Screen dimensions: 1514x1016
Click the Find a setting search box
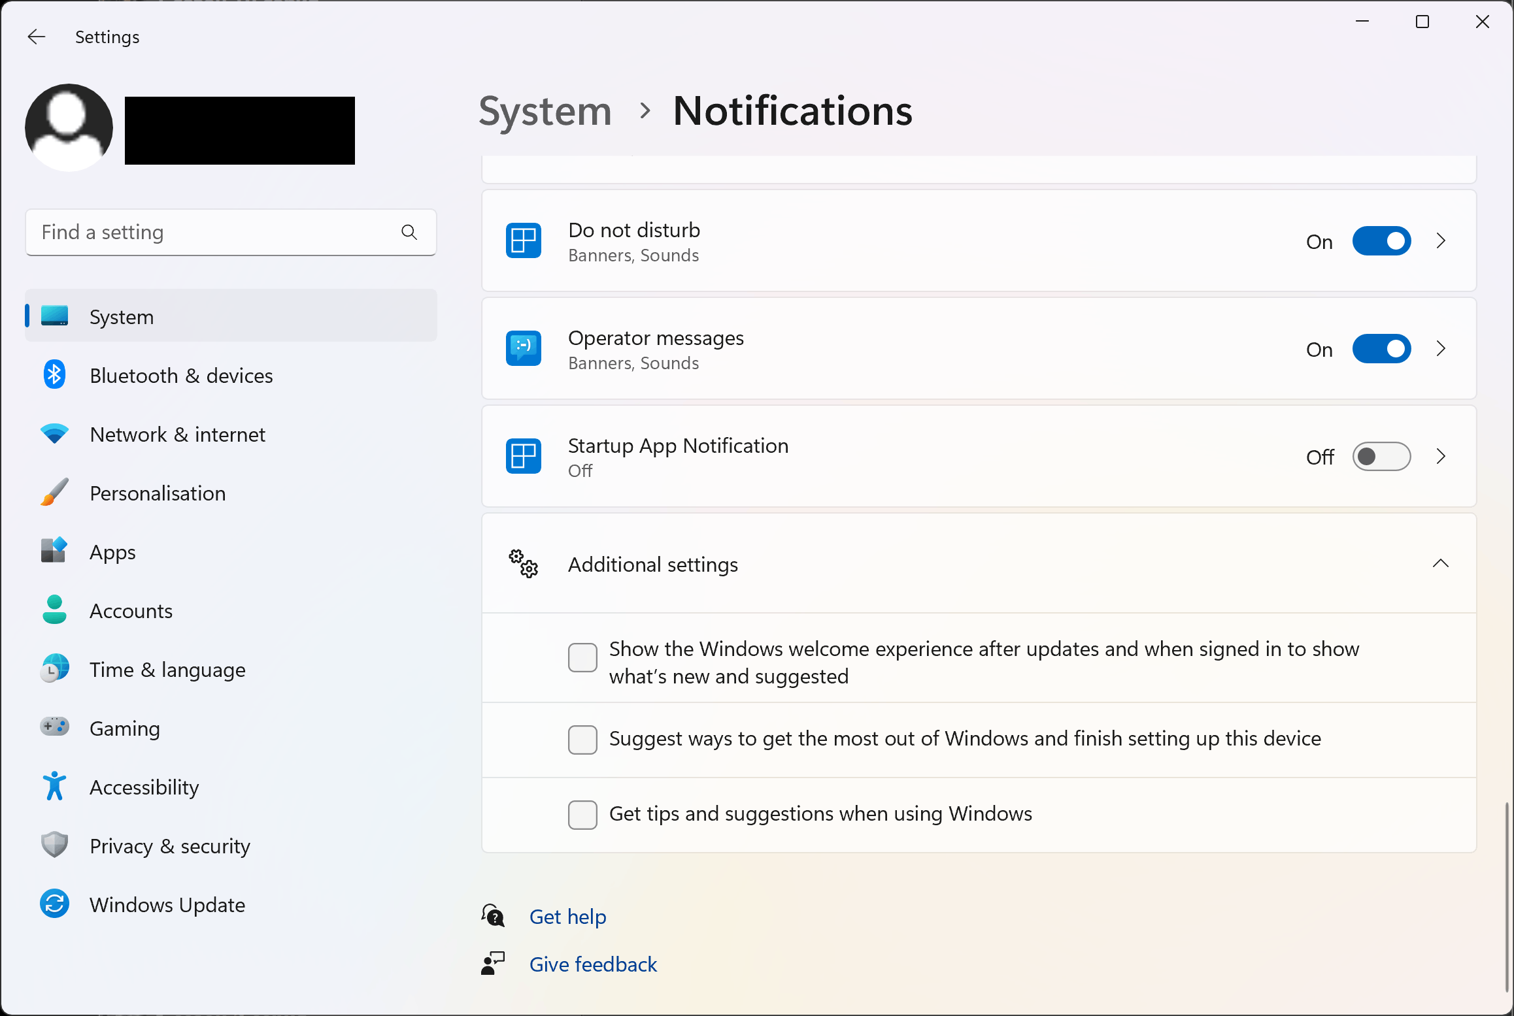(231, 232)
